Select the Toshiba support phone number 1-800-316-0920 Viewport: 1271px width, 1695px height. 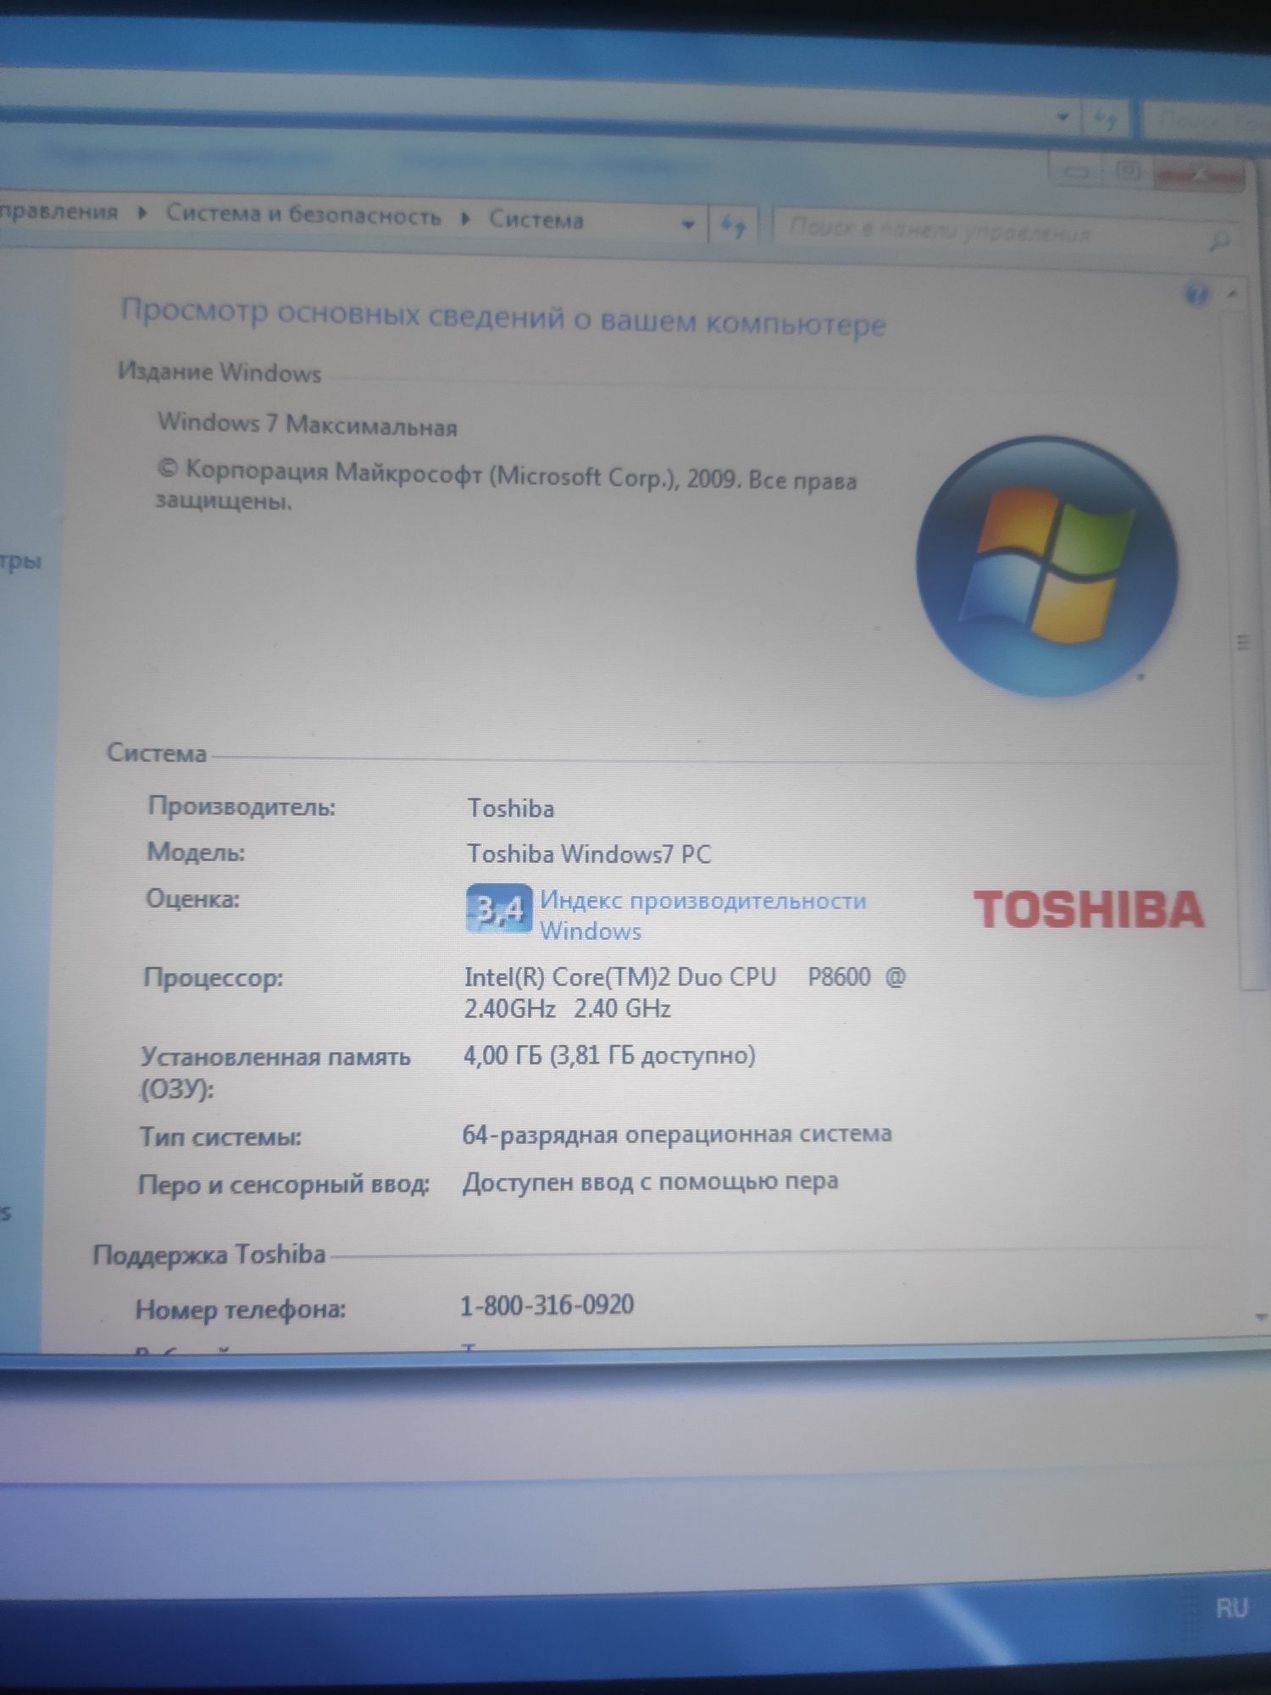547,1304
